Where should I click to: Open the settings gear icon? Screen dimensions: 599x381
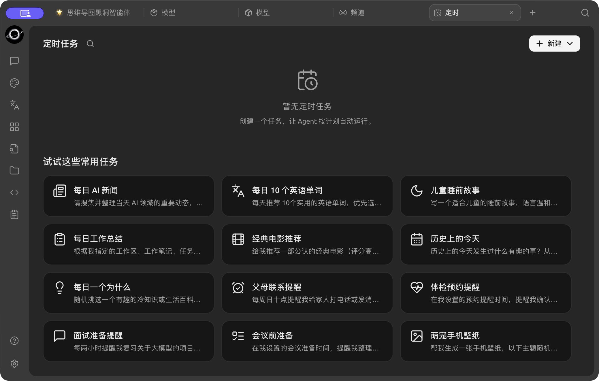(14, 364)
